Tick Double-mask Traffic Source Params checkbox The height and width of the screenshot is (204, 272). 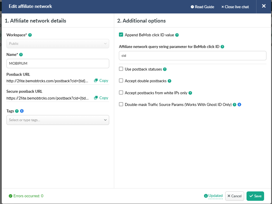tap(121, 104)
